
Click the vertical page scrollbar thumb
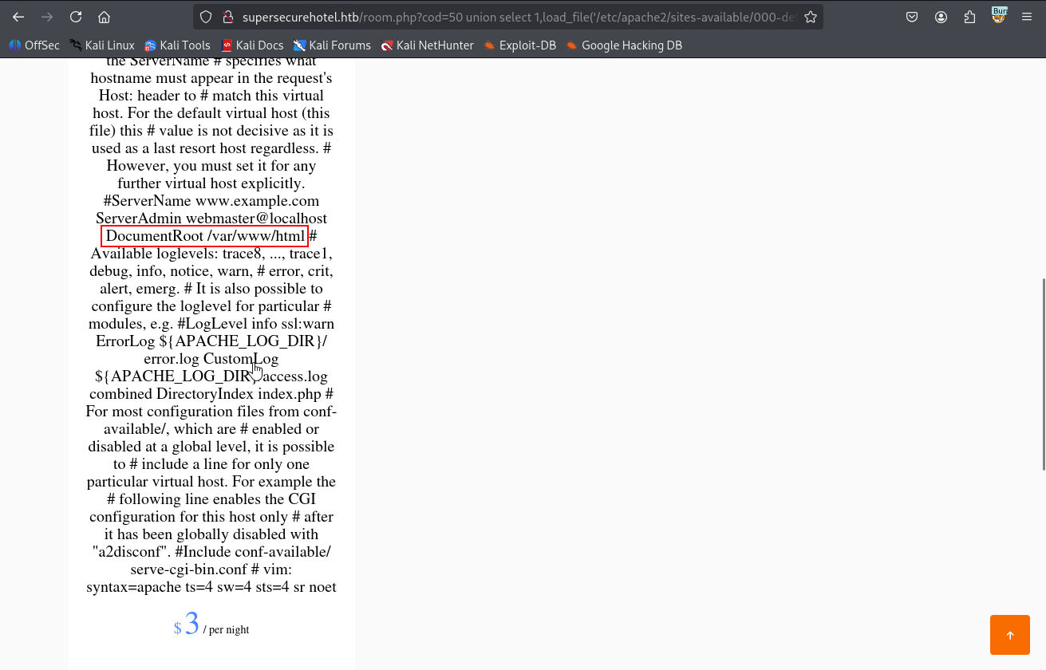point(1043,374)
